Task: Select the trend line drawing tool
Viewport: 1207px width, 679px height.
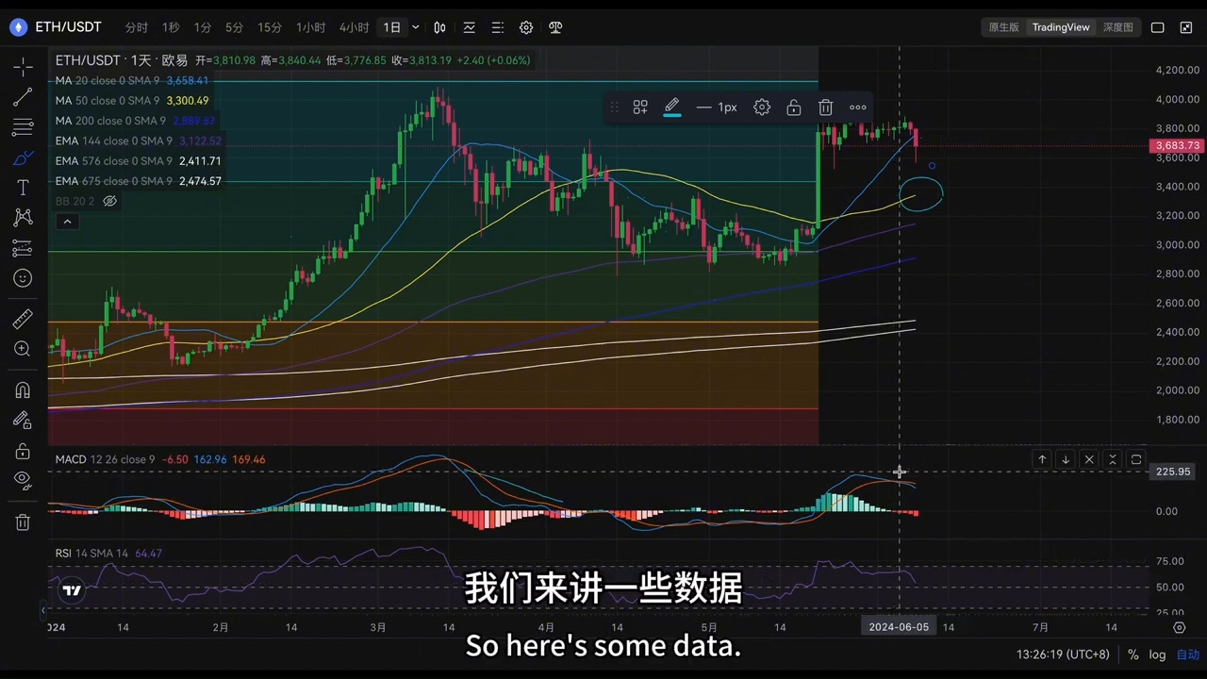Action: [x=23, y=97]
